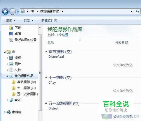Click the 音乐 music note icon
This screenshot has width=141, height=121.
[x=11, y=100]
